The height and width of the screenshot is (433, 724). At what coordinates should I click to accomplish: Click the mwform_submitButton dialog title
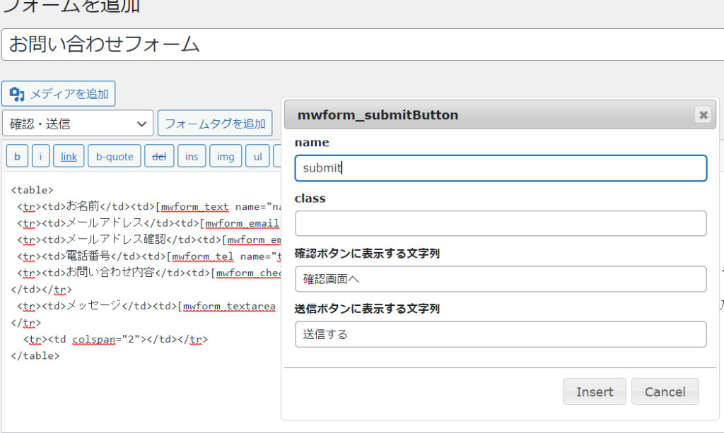pos(378,115)
